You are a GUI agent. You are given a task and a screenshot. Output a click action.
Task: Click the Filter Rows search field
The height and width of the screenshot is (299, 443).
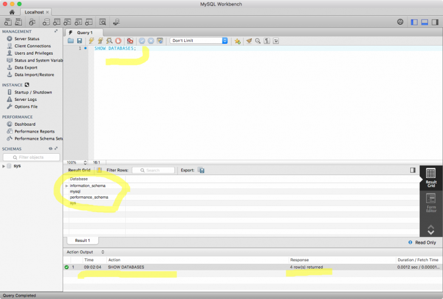click(x=153, y=170)
